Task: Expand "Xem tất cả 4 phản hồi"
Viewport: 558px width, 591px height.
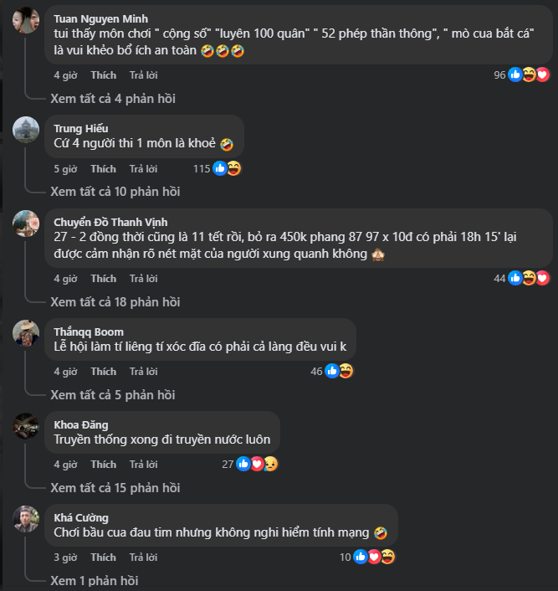Action: click(x=113, y=99)
